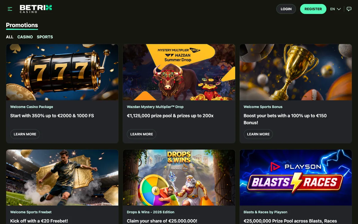
Task: Learn more about Welcome Sports Bonus
Action: 258,134
